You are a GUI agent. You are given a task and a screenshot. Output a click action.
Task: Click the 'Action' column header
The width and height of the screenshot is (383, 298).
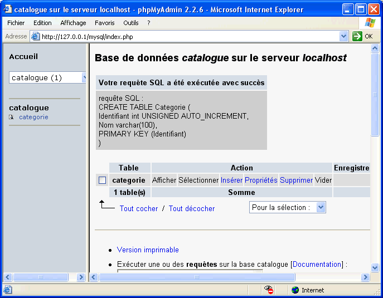241,168
